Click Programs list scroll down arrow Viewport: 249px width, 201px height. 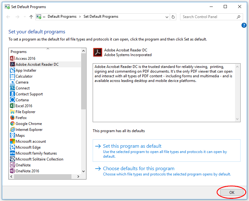pos(84,171)
